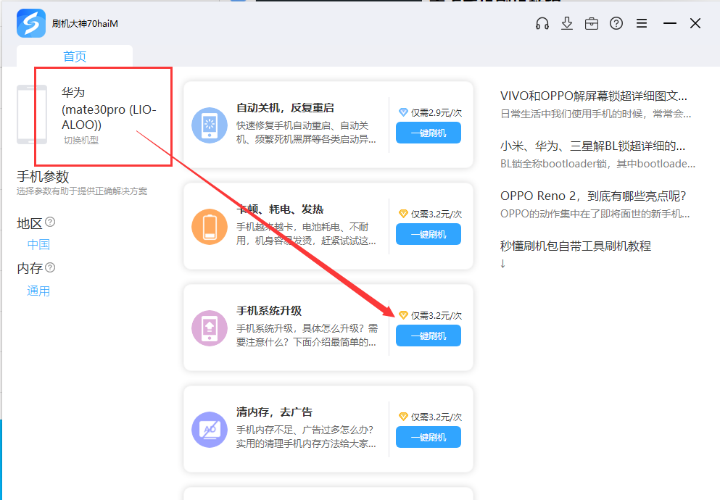This screenshot has height=500, width=720.
Task: Click gold diamond in 手机系统升级 card
Action: click(403, 315)
